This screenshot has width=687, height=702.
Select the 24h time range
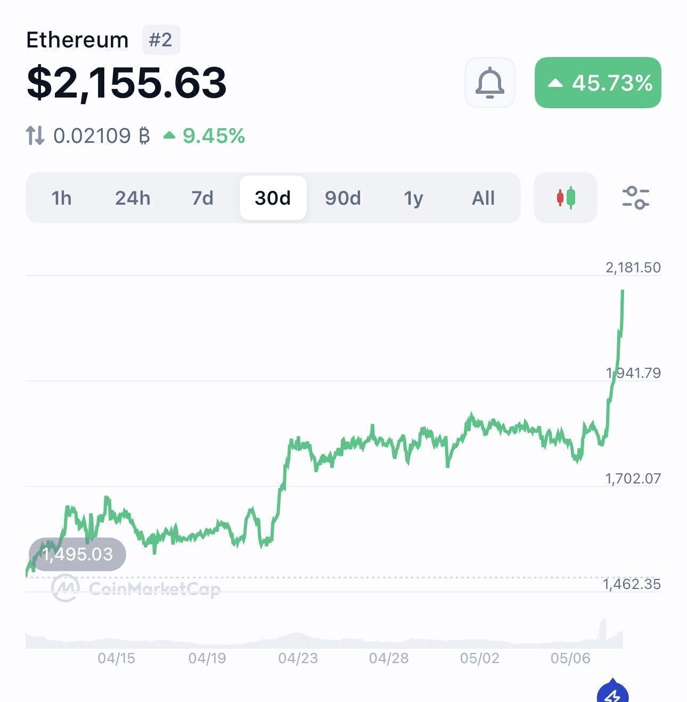[x=133, y=198]
